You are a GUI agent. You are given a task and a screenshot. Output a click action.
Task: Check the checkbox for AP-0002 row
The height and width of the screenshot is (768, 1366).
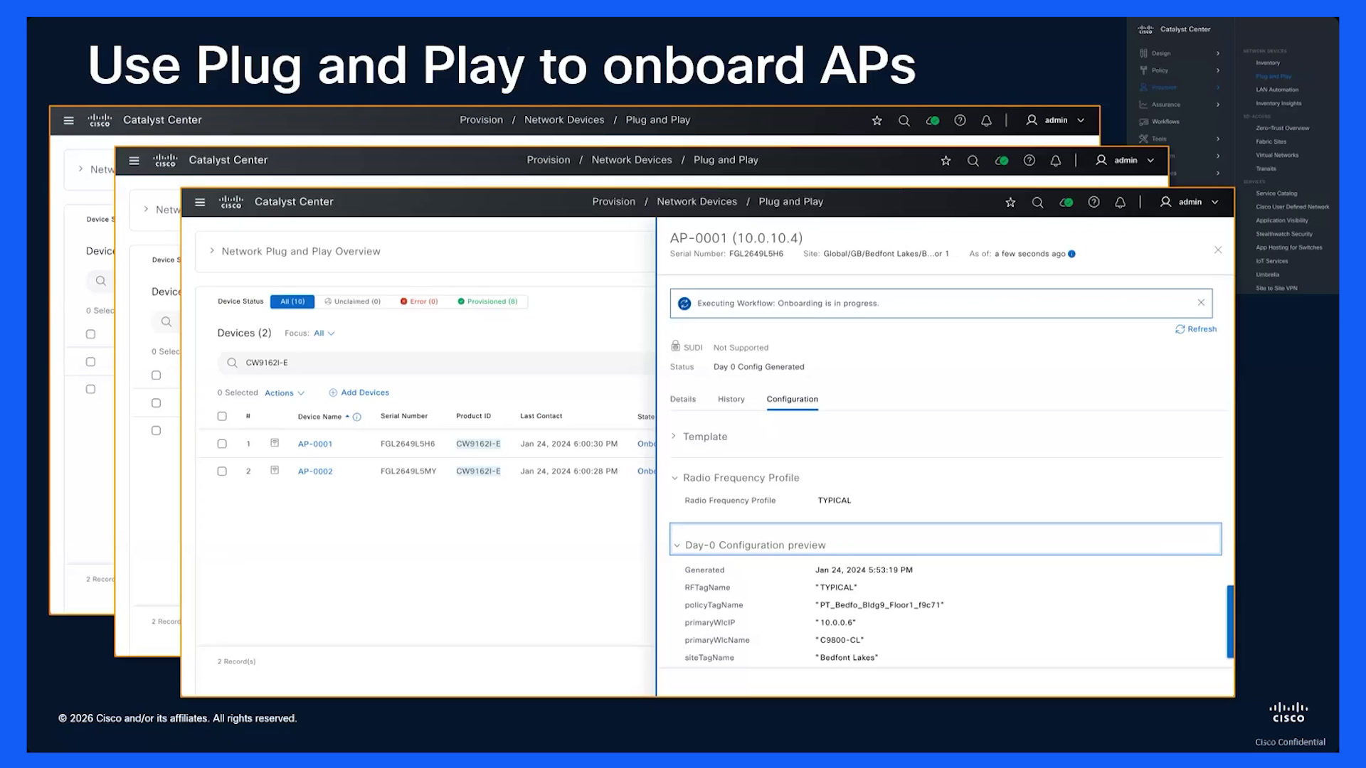point(222,471)
